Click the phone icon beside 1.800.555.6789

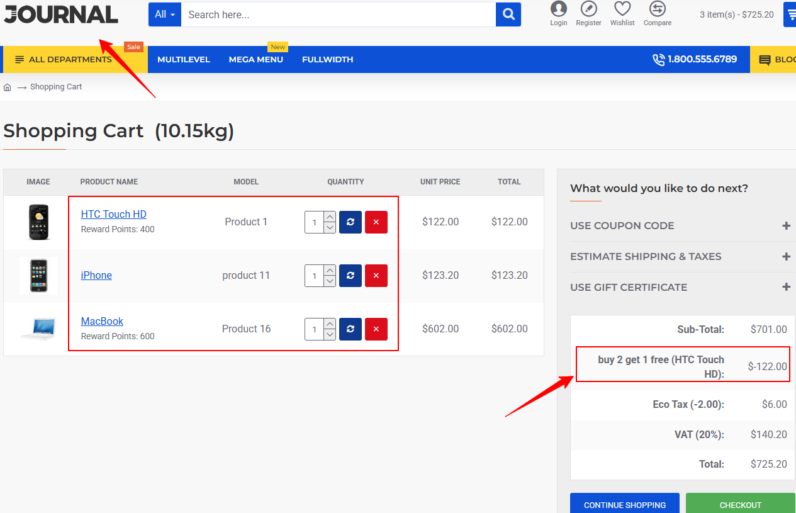659,60
